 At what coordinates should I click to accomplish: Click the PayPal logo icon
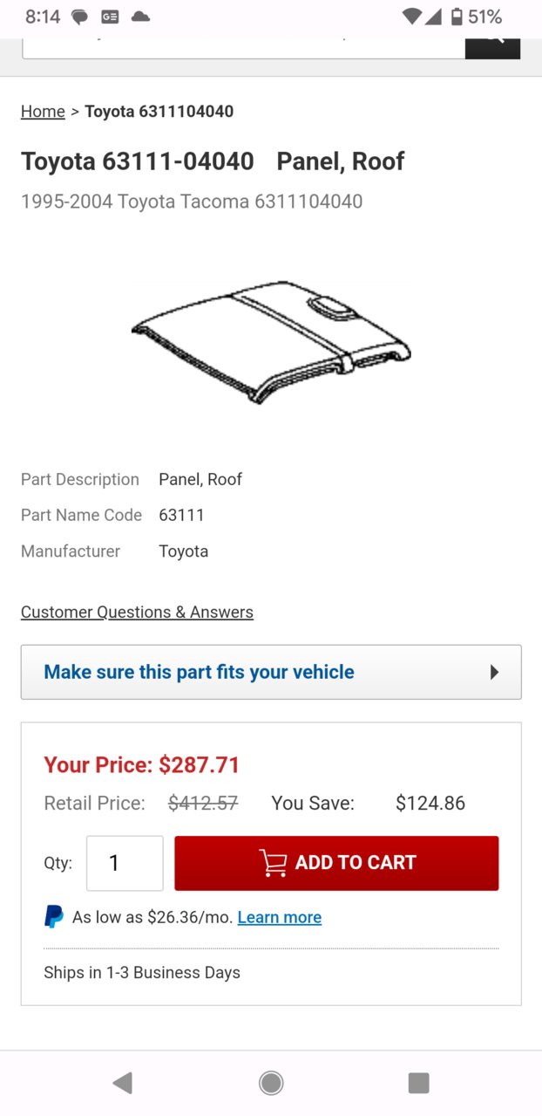coord(54,917)
